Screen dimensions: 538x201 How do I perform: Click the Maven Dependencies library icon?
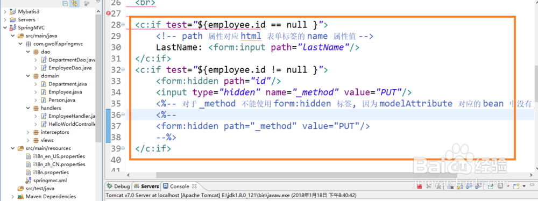[20, 197]
